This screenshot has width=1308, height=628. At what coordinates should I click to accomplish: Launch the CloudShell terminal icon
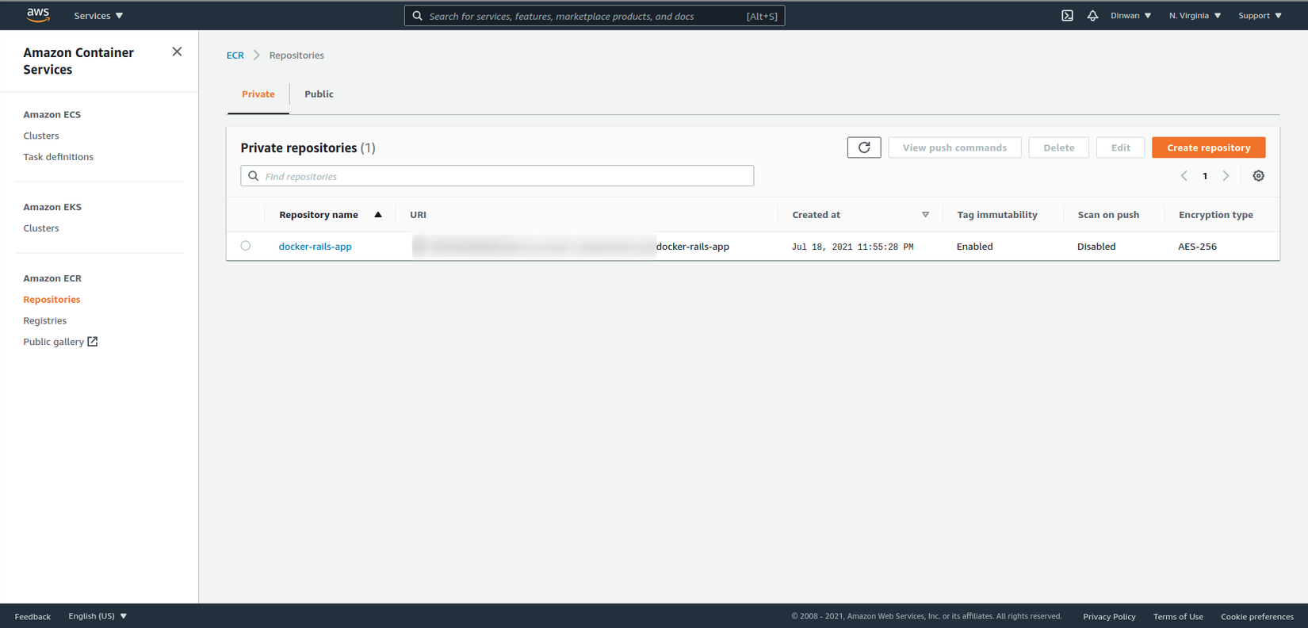click(x=1067, y=16)
